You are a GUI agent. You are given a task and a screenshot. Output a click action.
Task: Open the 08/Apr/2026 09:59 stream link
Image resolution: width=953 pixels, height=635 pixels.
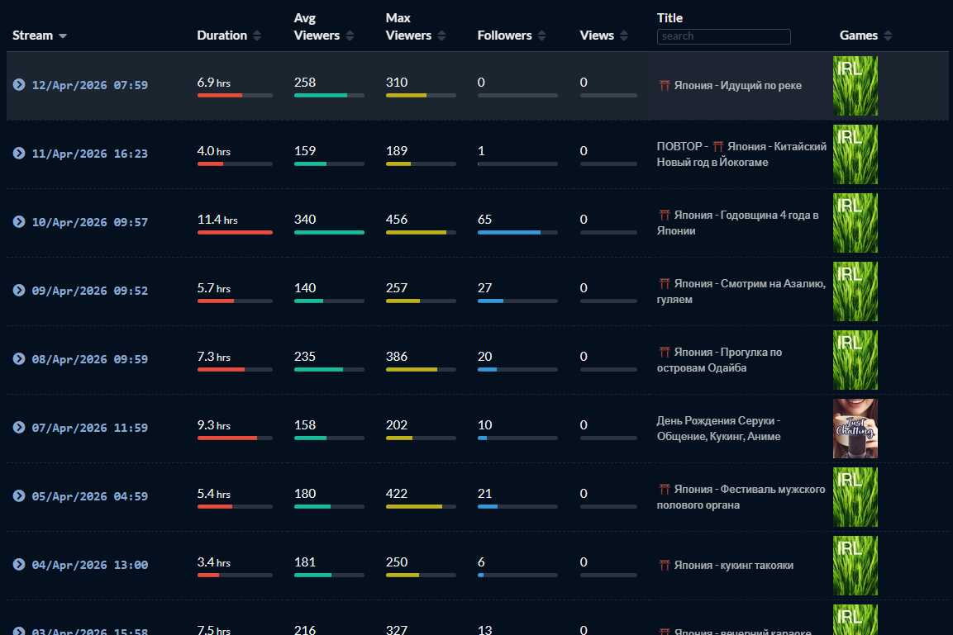click(90, 359)
